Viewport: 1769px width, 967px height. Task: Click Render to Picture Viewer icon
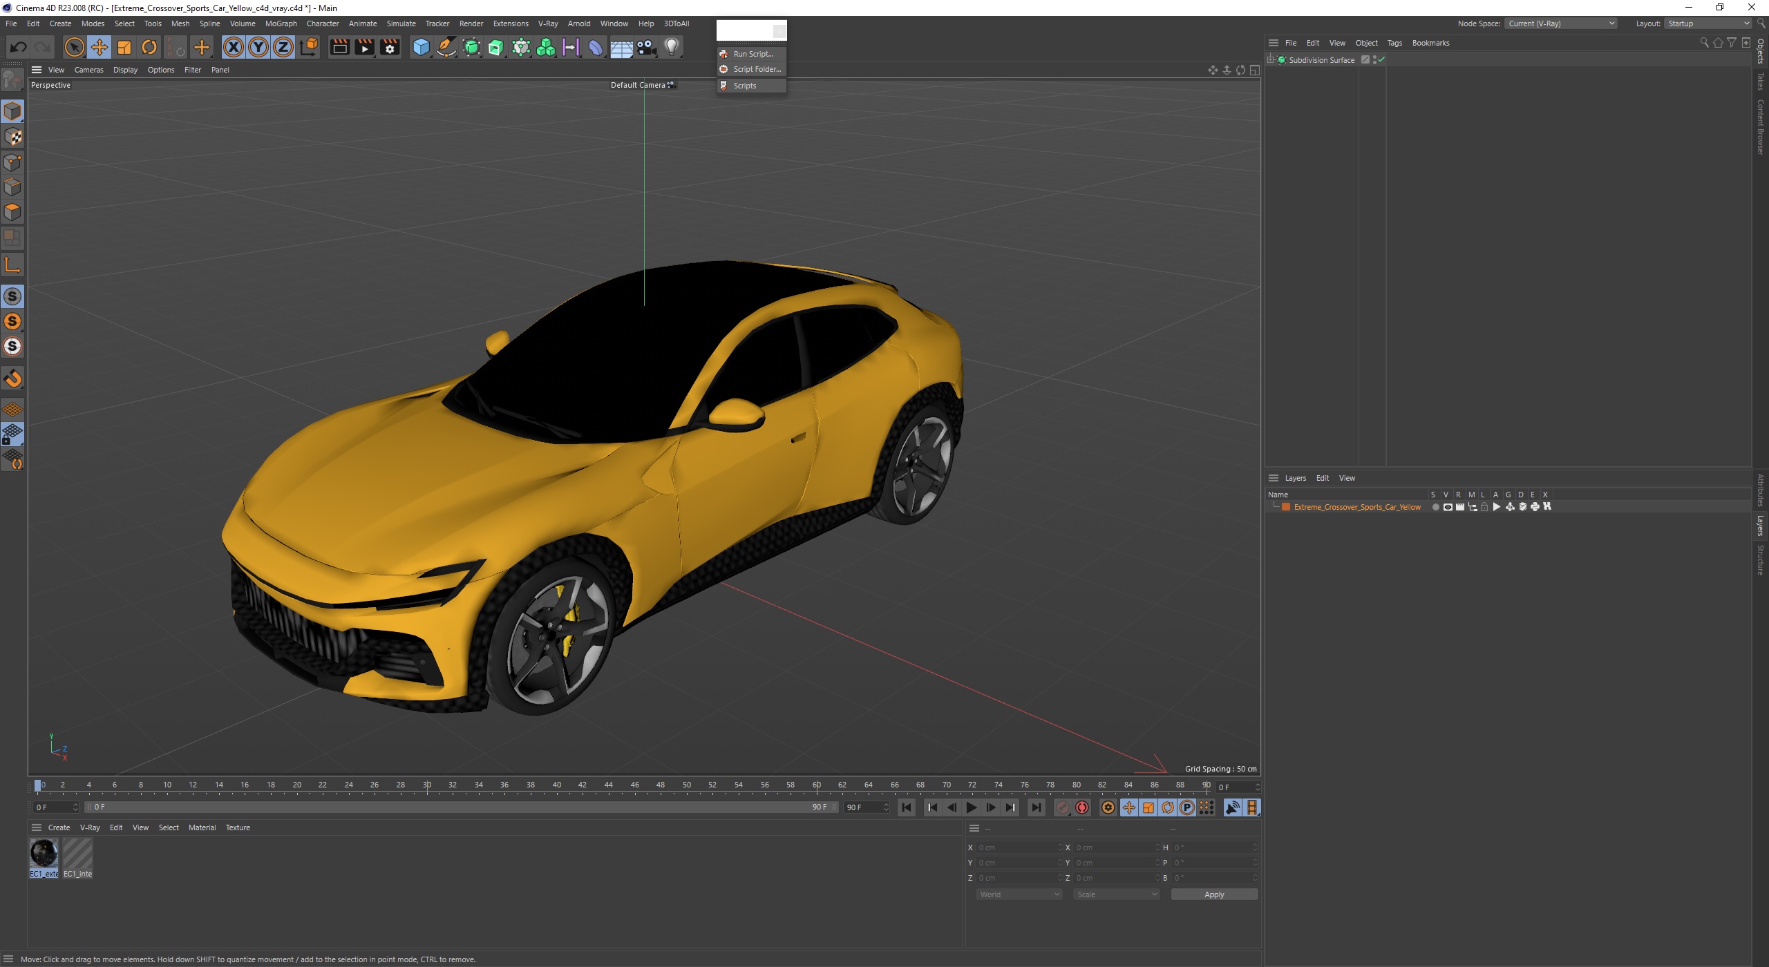364,47
